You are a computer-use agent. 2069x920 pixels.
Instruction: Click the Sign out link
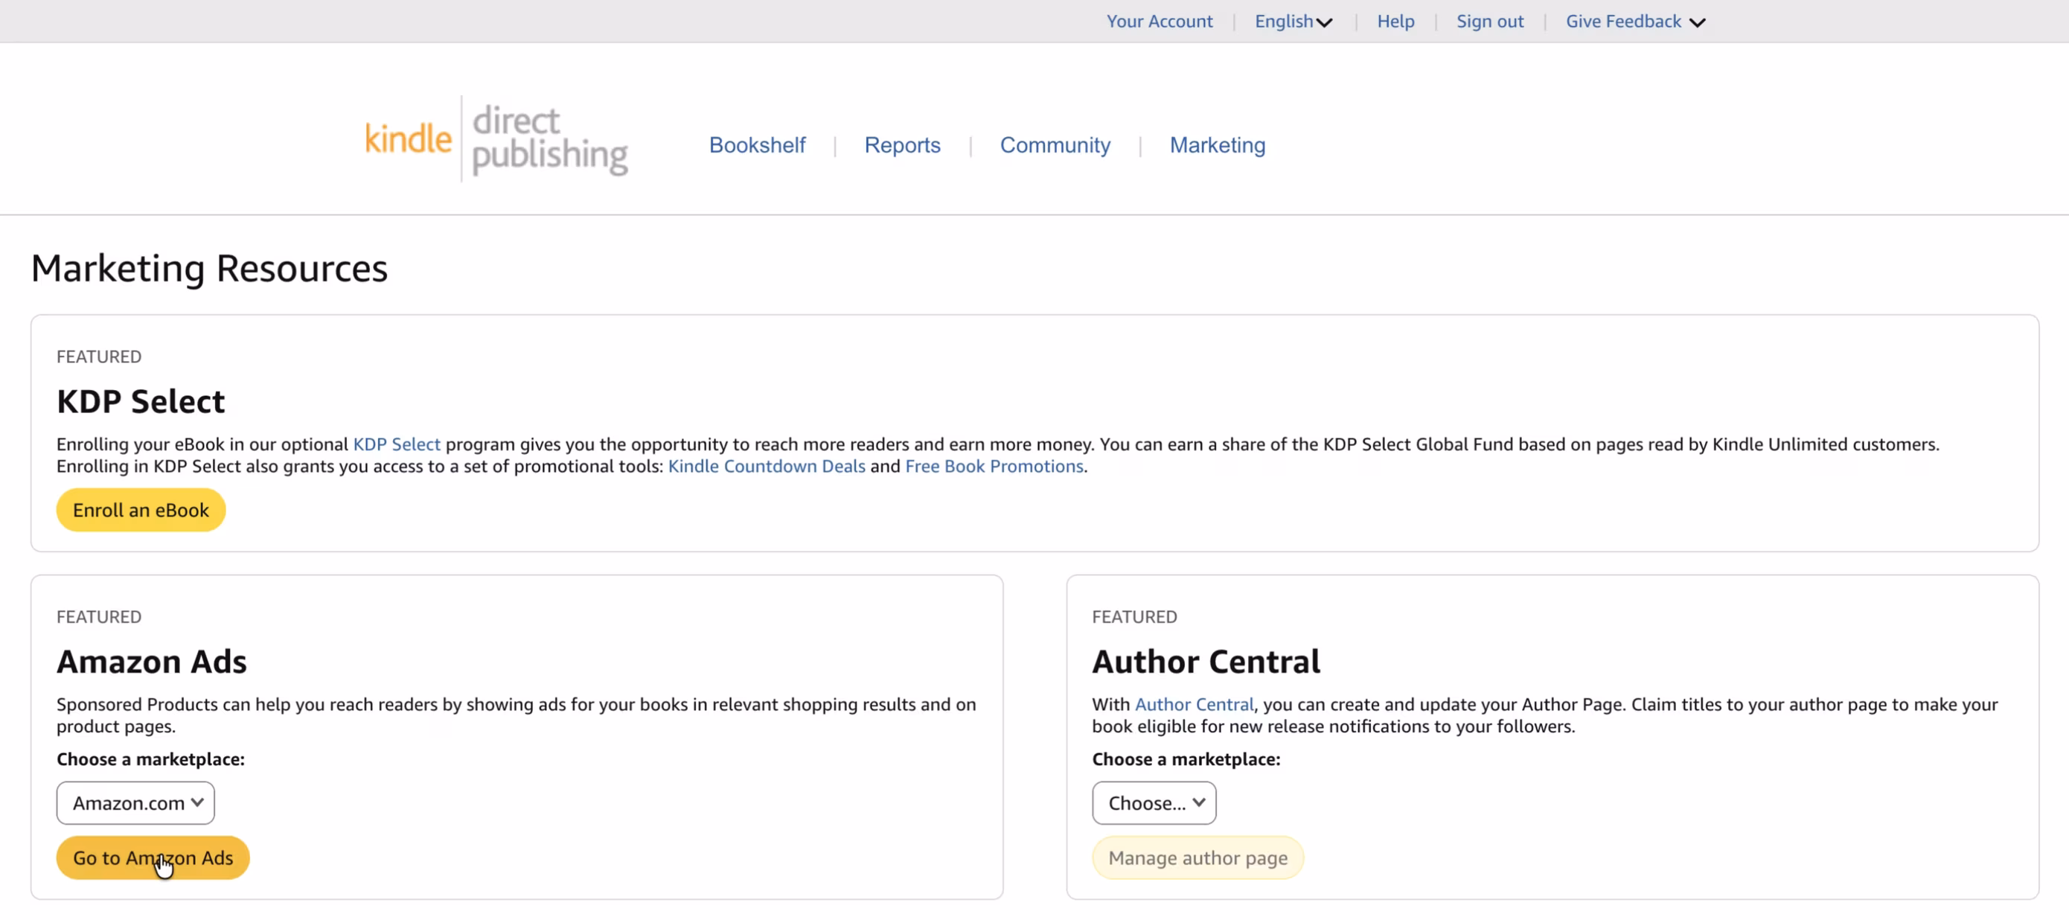(x=1489, y=22)
